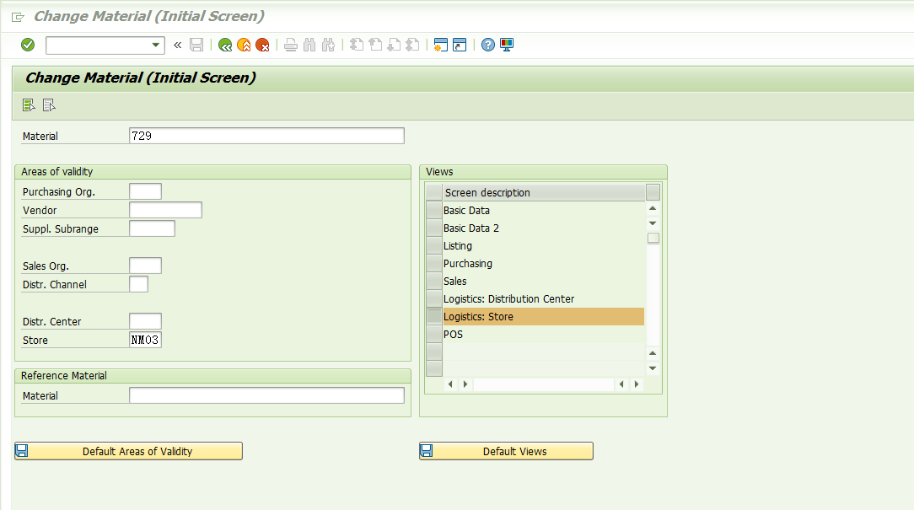The width and height of the screenshot is (914, 510).
Task: Select the POS view text
Action: click(x=453, y=335)
